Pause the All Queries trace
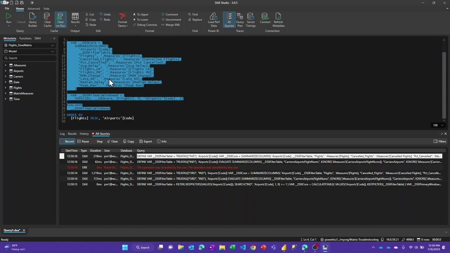 pyautogui.click(x=83, y=142)
